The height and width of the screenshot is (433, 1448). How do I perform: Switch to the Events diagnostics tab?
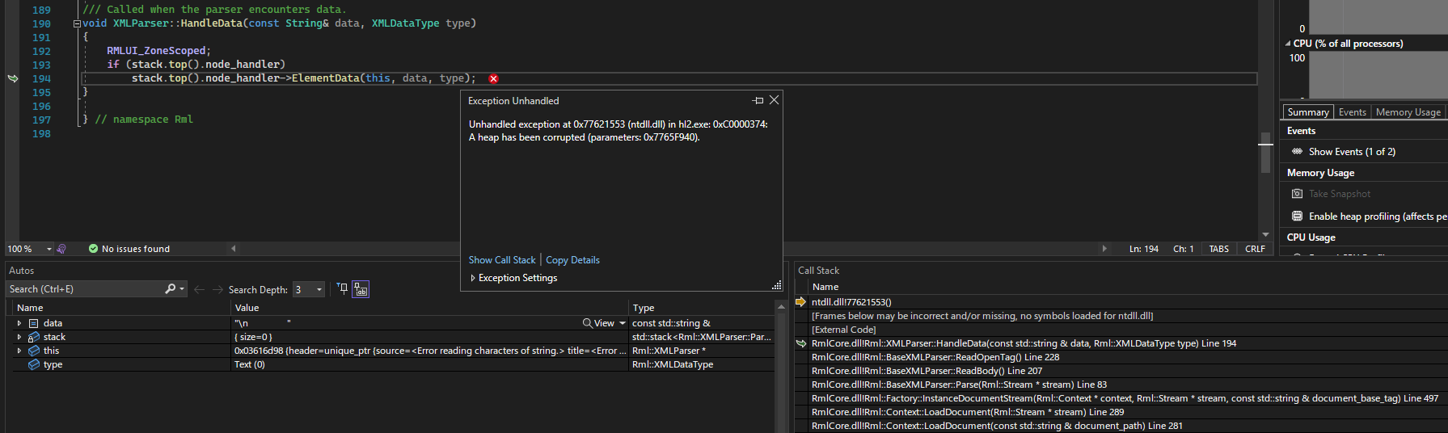pos(1352,112)
